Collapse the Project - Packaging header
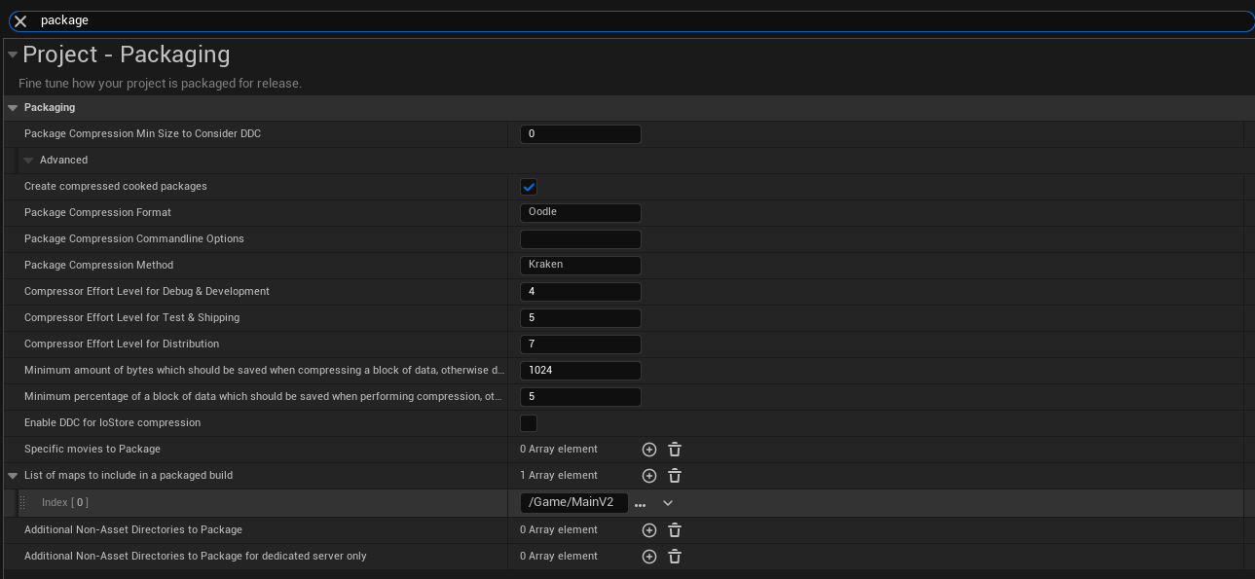Image resolution: width=1255 pixels, height=579 pixels. (13, 54)
